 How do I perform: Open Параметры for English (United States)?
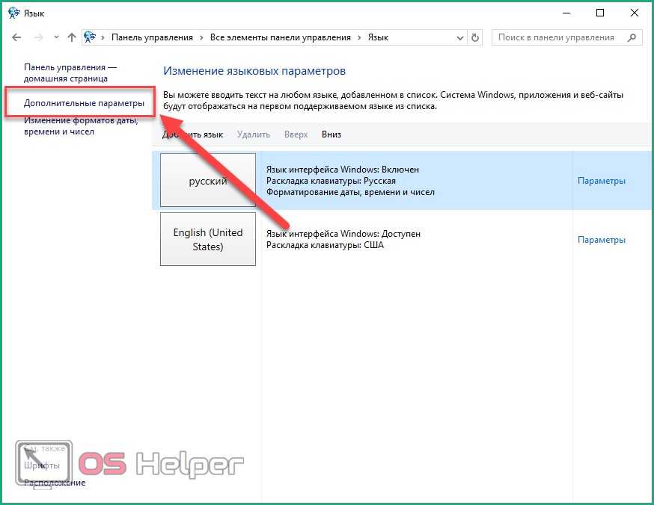(601, 240)
